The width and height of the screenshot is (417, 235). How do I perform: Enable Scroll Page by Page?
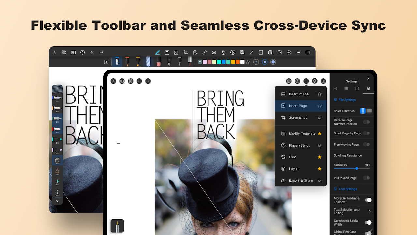pyautogui.click(x=366, y=133)
